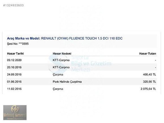The image size is (164, 123).
Task: Select the date 11.02.2016
Action: (14, 89)
